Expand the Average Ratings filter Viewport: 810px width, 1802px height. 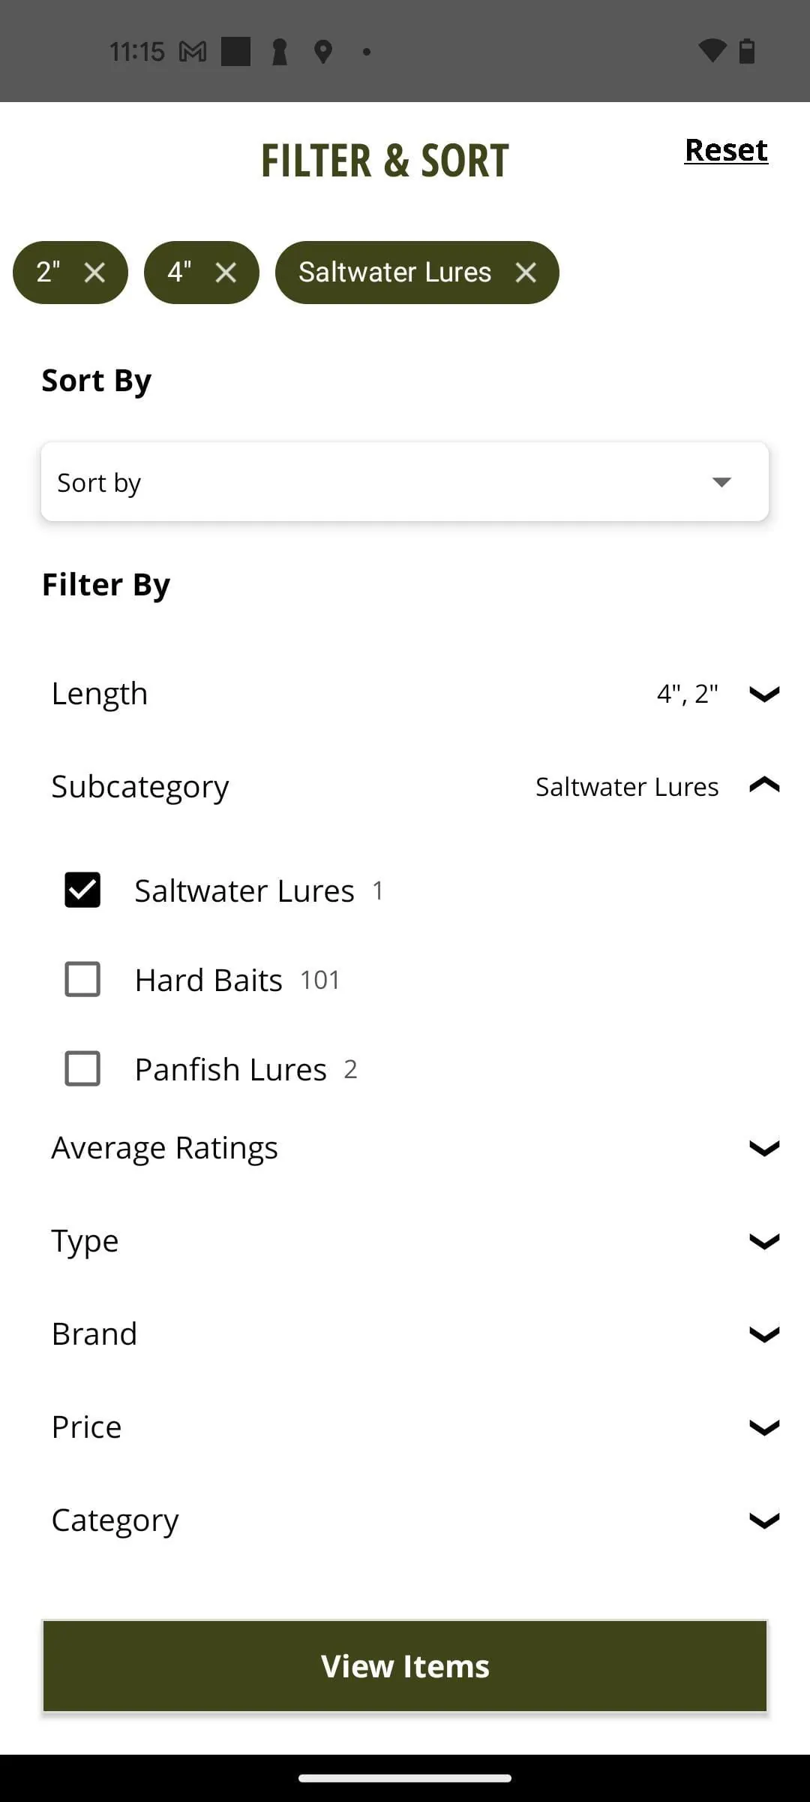tap(763, 1148)
